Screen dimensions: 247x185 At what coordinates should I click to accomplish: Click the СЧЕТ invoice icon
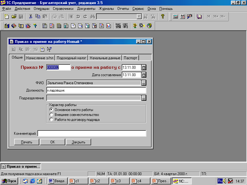point(125,26)
